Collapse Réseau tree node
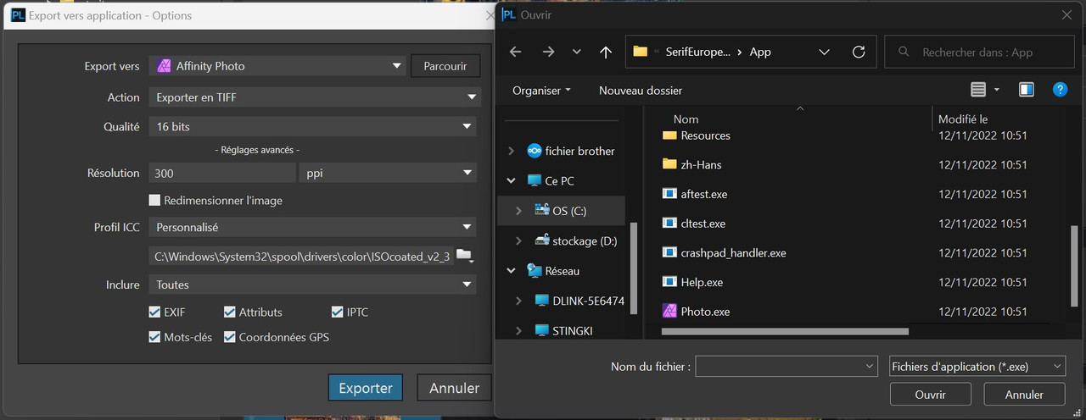The height and width of the screenshot is (420, 1086). [511, 271]
